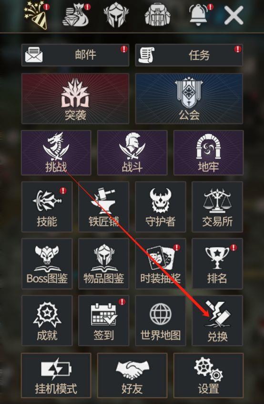Open 任务 quest list

(189, 55)
